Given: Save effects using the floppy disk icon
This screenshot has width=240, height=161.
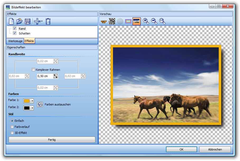Looking at the screenshot, I should (x=27, y=21).
